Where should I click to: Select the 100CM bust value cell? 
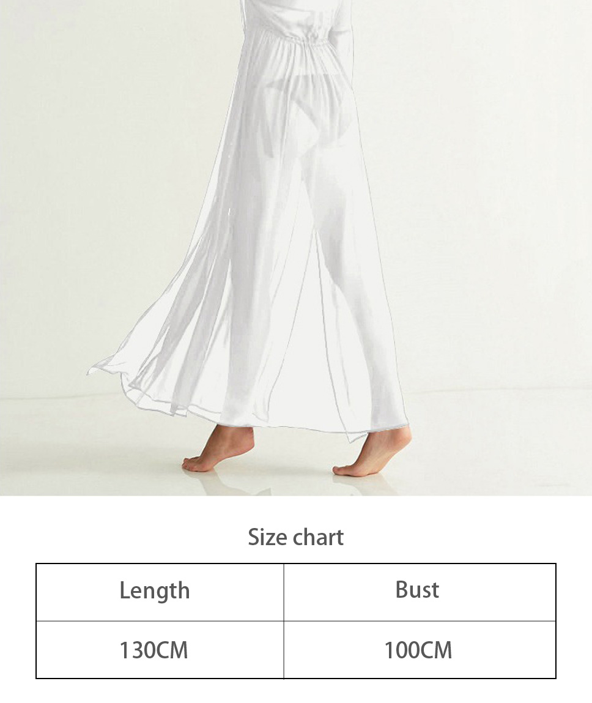420,650
